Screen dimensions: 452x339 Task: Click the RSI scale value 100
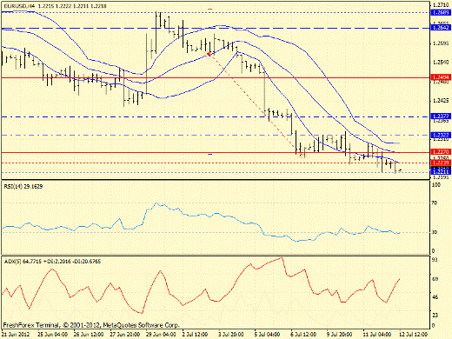pos(436,185)
